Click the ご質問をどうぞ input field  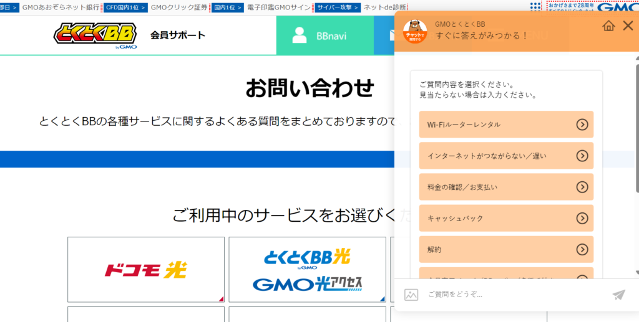[512, 295]
